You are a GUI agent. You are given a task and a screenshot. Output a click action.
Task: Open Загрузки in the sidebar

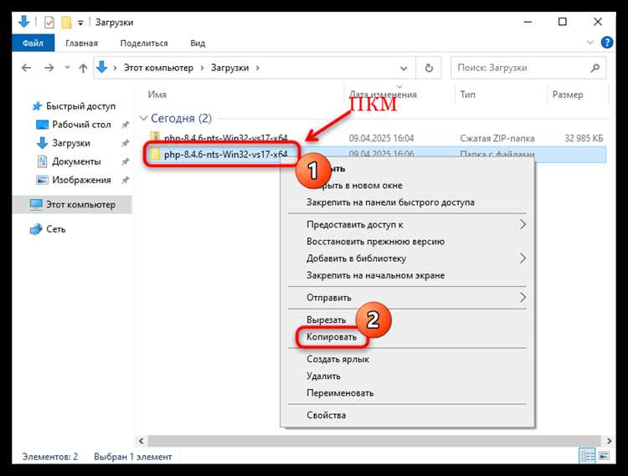(71, 143)
